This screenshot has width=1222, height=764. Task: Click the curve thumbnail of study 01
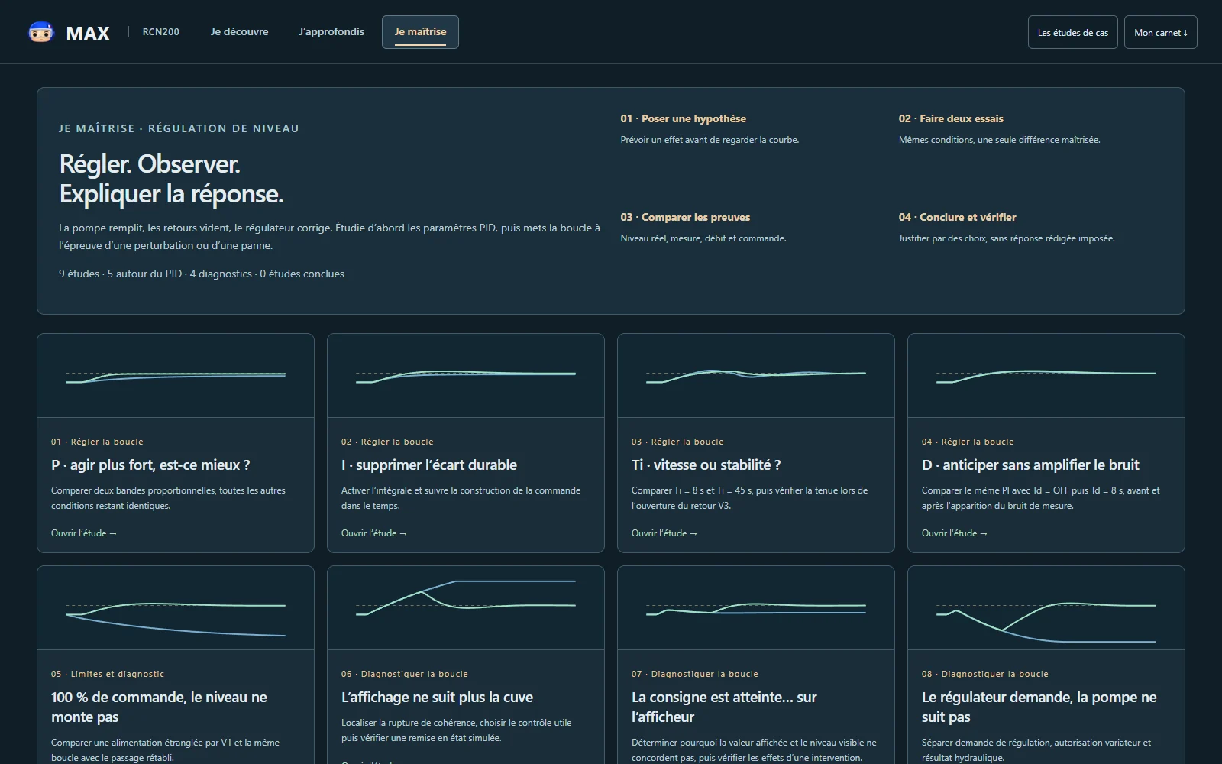pyautogui.click(x=176, y=376)
